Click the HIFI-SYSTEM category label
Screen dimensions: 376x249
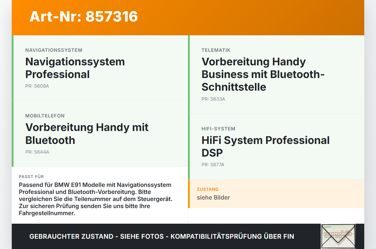[x=218, y=129]
